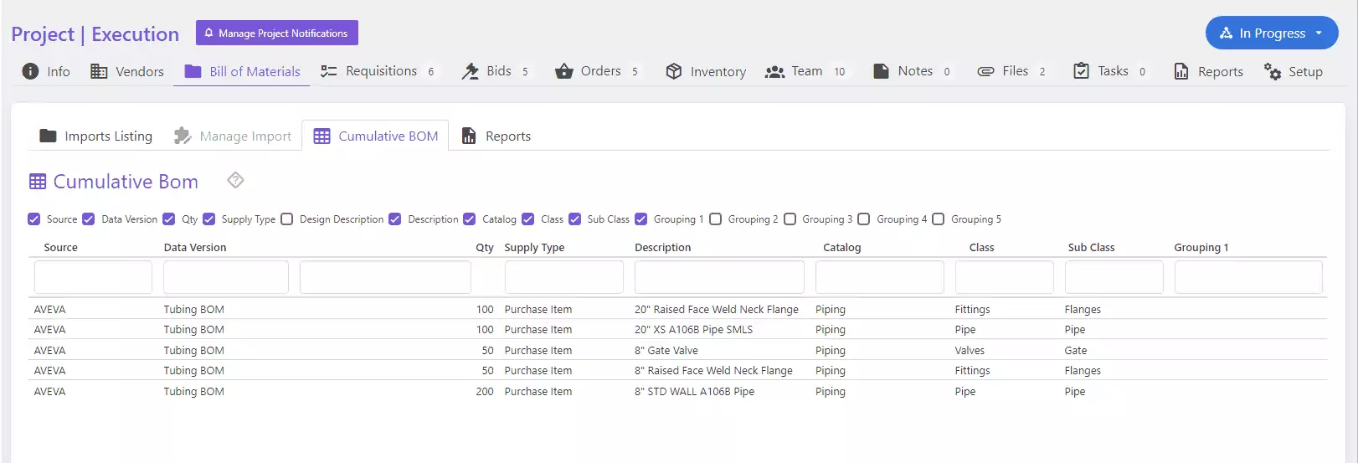The height and width of the screenshot is (463, 1358).
Task: Click the Files paperclip icon
Action: 986,71
